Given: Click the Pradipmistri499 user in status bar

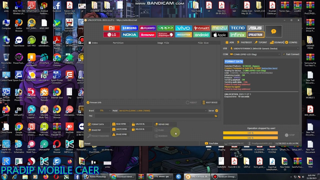Looking at the screenshot, I should [x=260, y=143].
